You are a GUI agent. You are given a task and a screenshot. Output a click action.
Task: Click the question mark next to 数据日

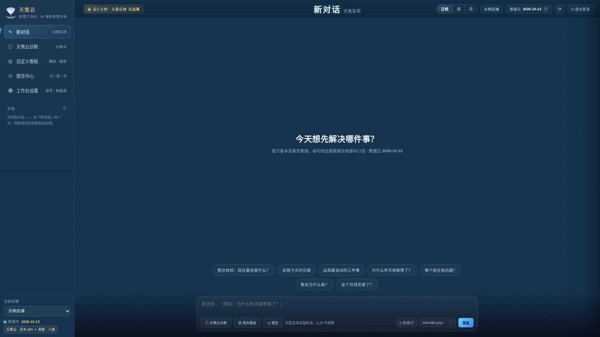(546, 9)
